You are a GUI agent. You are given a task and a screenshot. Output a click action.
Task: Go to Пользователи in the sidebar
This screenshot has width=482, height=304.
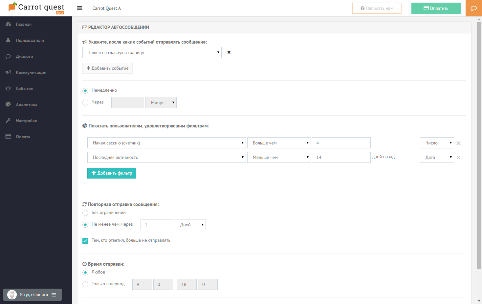[x=30, y=40]
